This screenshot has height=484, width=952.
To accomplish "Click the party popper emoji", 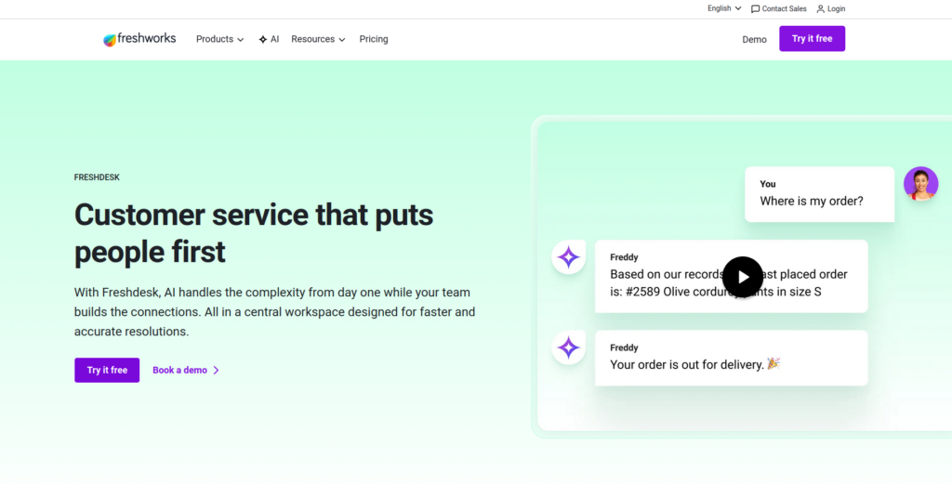I will tap(773, 364).
